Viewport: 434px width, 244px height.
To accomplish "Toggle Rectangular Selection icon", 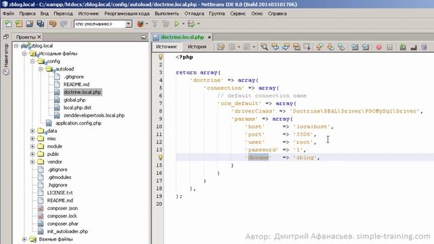I will (307, 47).
